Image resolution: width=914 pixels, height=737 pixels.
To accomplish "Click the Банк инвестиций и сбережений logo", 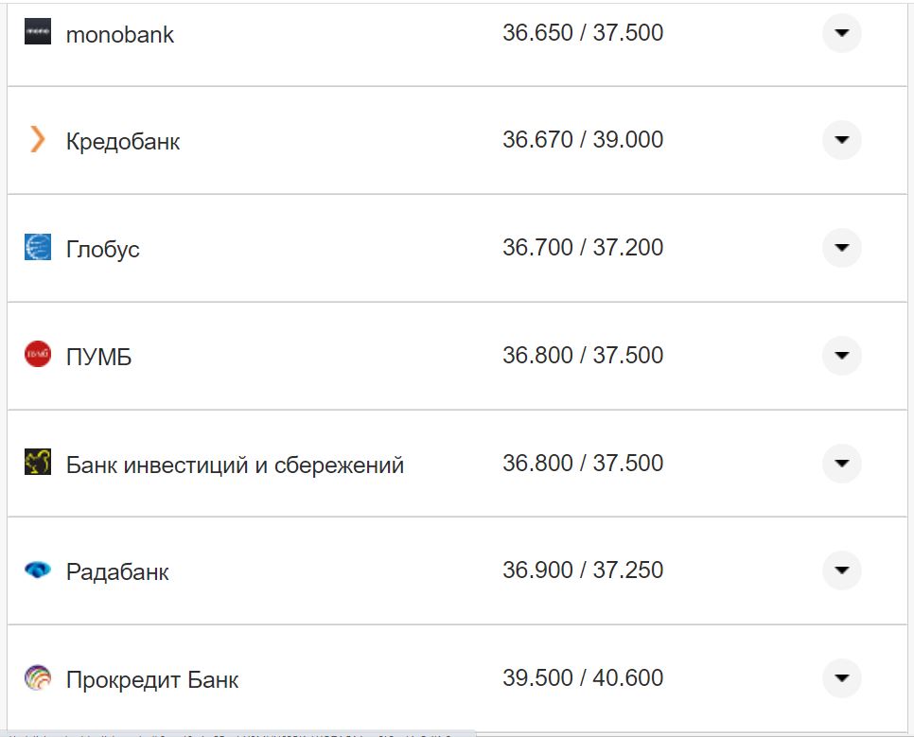I will coord(36,464).
